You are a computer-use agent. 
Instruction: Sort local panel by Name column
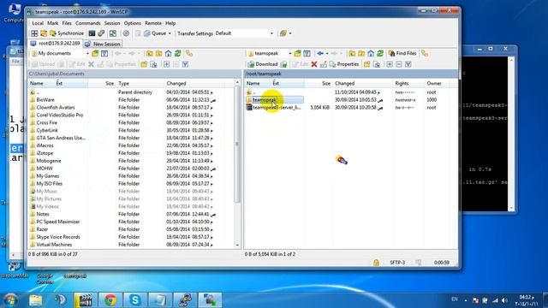pos(36,84)
